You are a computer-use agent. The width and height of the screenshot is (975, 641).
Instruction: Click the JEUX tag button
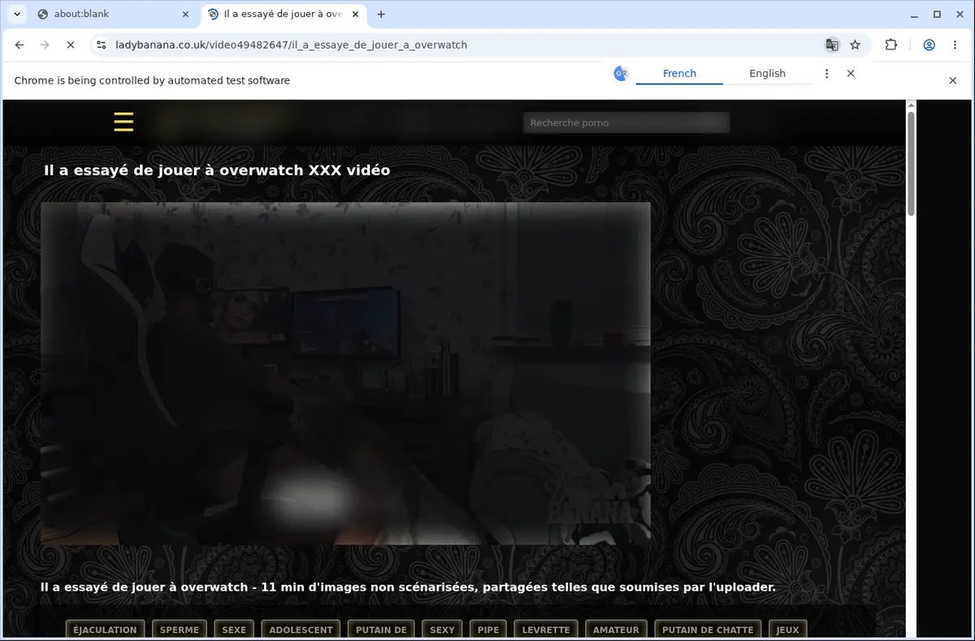[787, 630]
